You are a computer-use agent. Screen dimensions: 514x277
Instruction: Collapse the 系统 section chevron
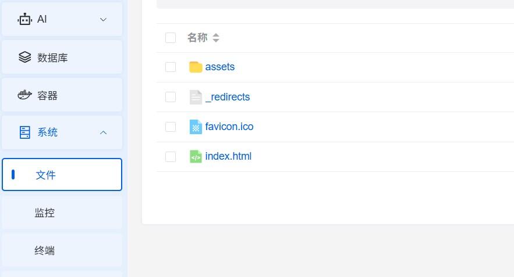pyautogui.click(x=104, y=132)
